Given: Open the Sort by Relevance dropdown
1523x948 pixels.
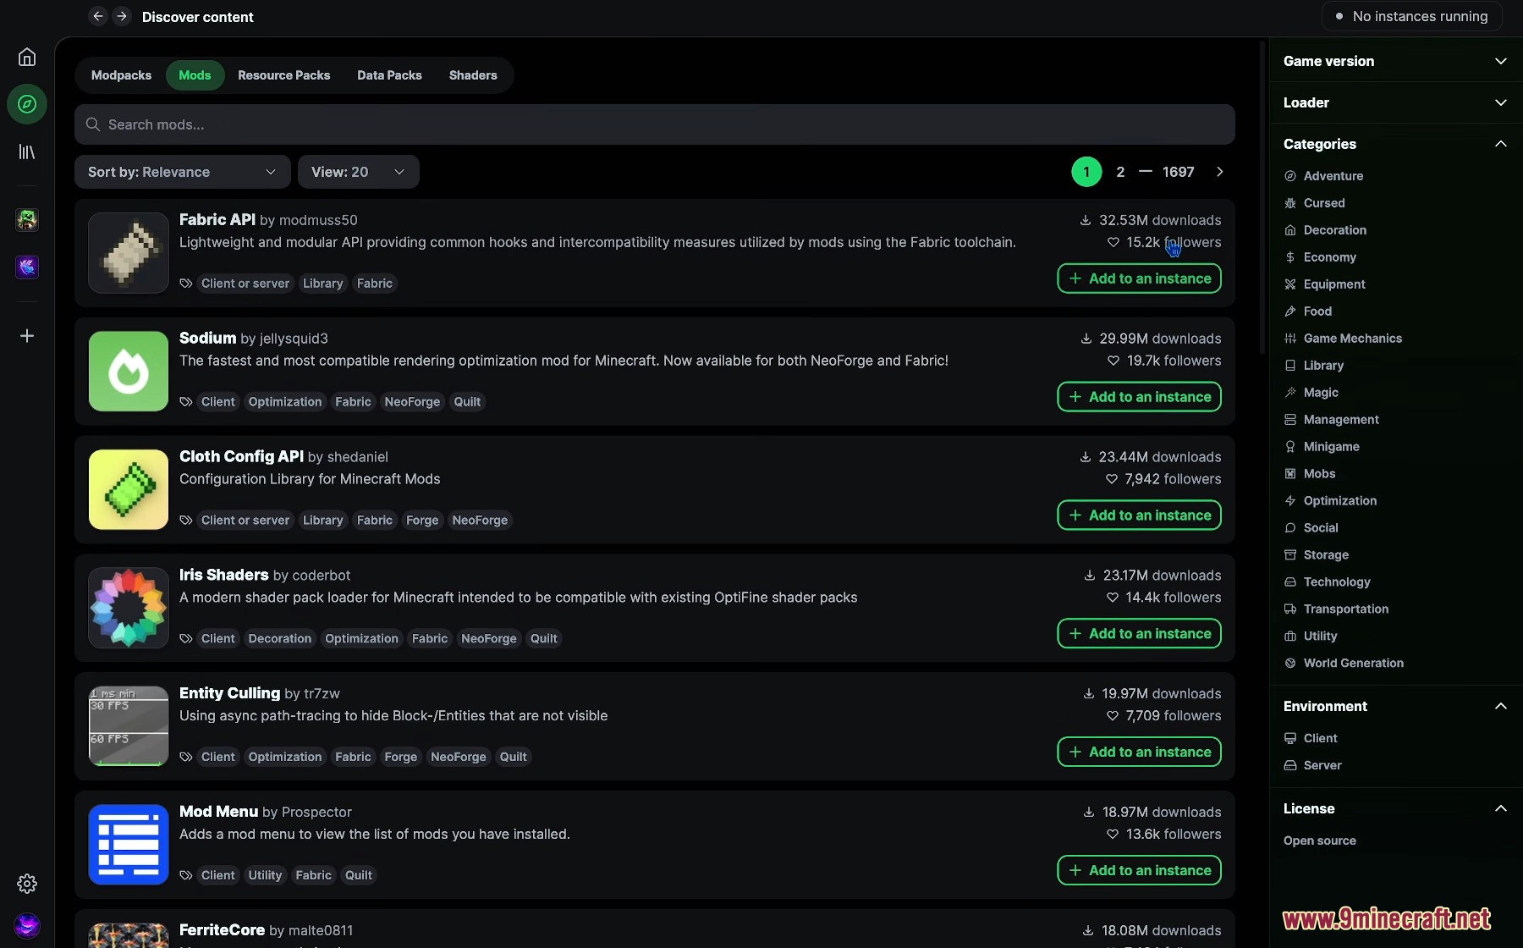Looking at the screenshot, I should click(x=183, y=172).
